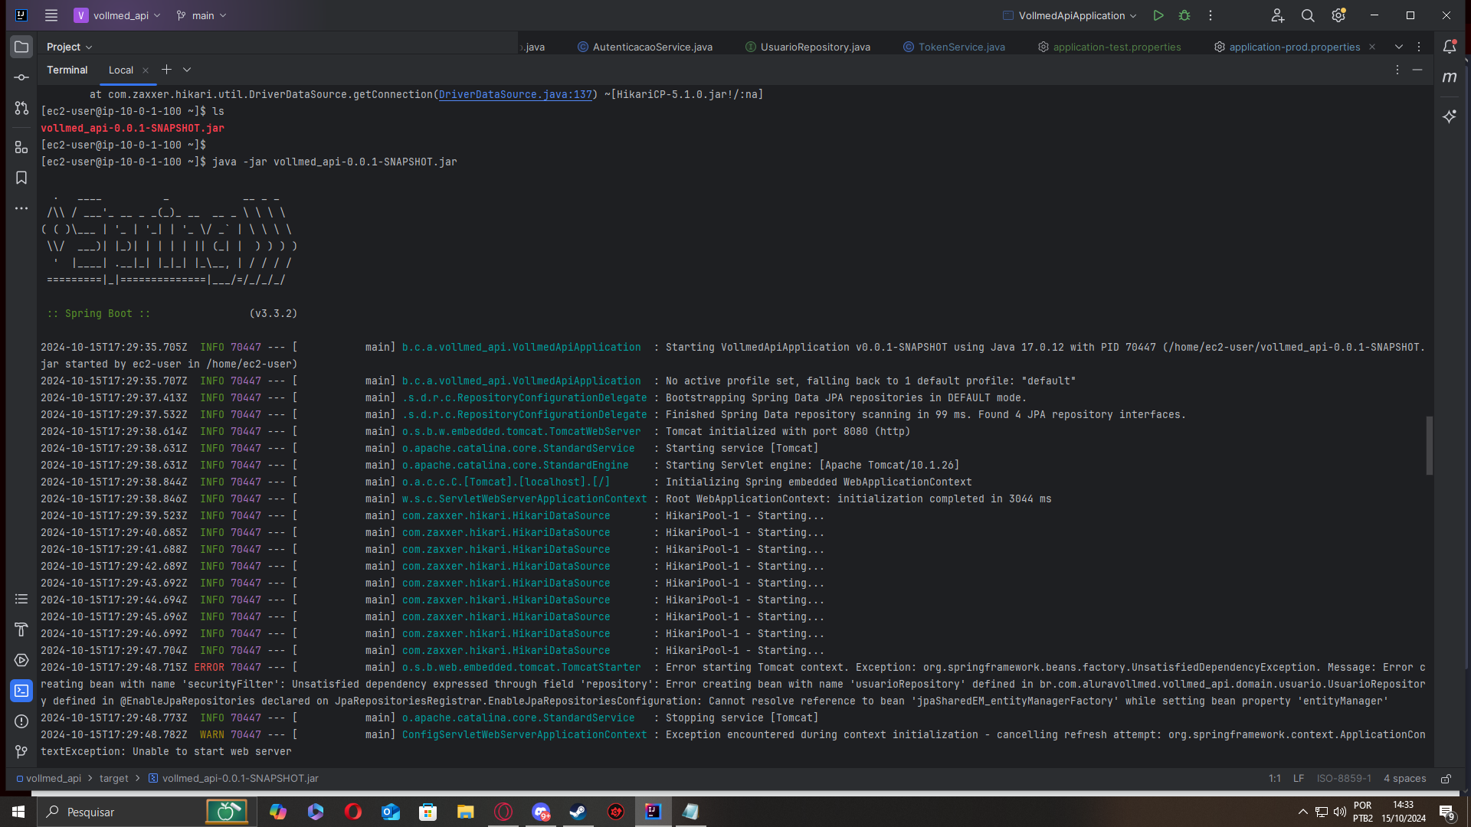
Task: Open Code With Me user icon
Action: click(x=1277, y=15)
